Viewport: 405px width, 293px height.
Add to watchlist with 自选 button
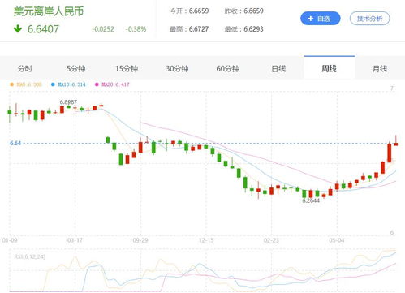[321, 19]
